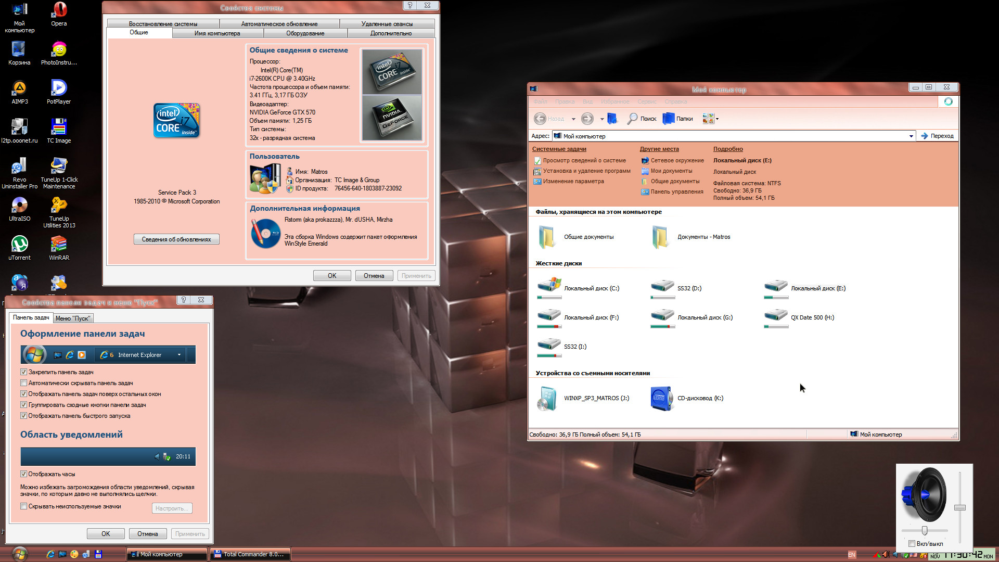Open the Сетевое окружение link
The width and height of the screenshot is (999, 562).
coord(673,161)
